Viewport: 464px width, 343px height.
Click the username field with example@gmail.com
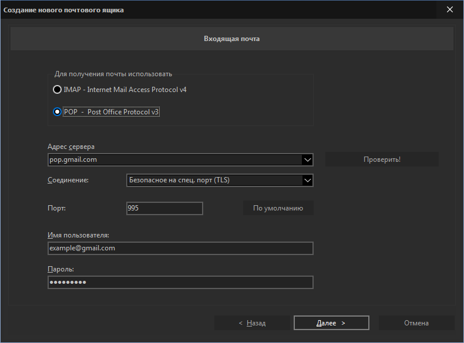[180, 248]
